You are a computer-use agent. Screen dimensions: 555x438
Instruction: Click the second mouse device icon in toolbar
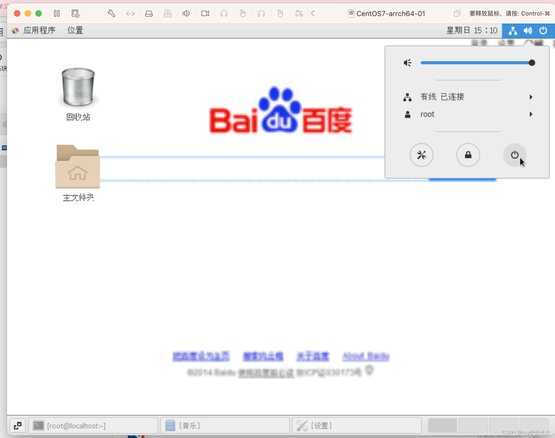point(280,13)
